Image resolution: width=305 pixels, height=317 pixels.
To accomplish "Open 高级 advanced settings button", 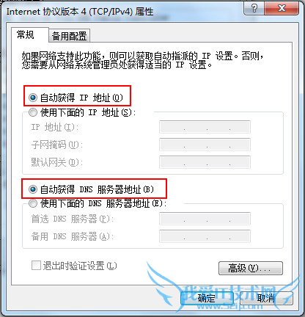I will click(x=251, y=269).
